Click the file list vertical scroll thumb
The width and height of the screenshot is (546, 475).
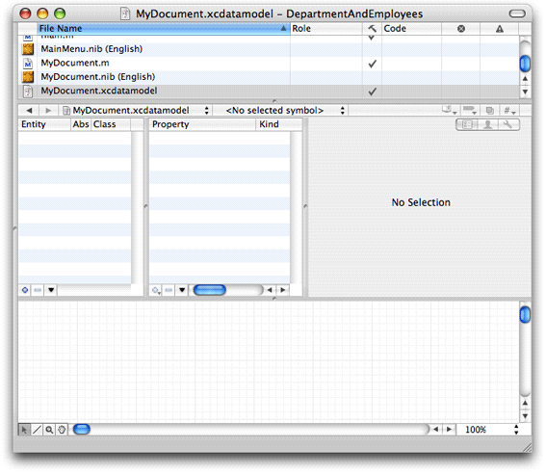point(525,64)
